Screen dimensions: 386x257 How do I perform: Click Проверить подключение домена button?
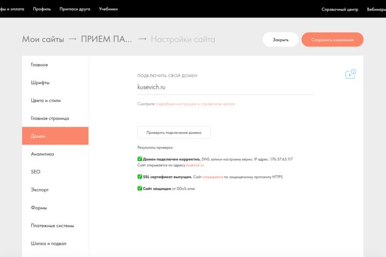(174, 133)
